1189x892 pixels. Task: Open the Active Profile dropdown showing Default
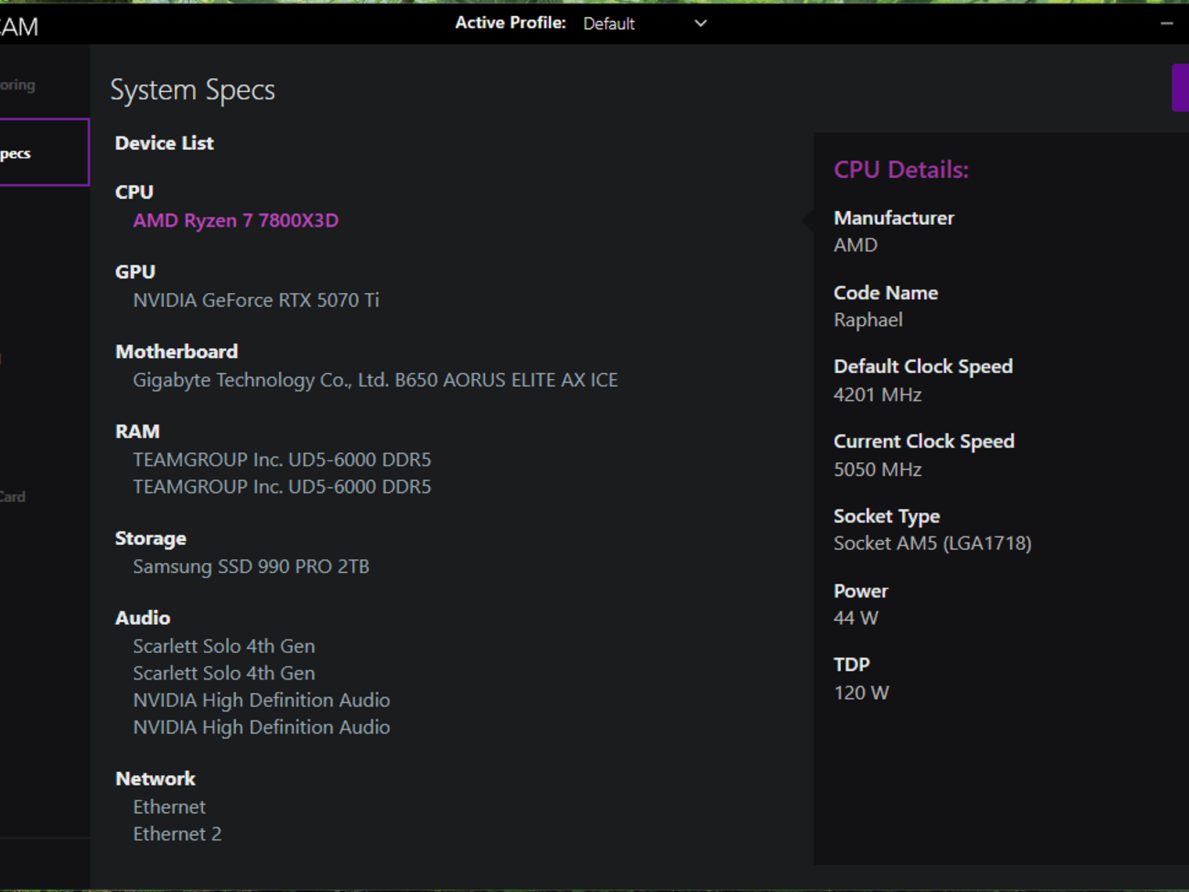(x=644, y=24)
